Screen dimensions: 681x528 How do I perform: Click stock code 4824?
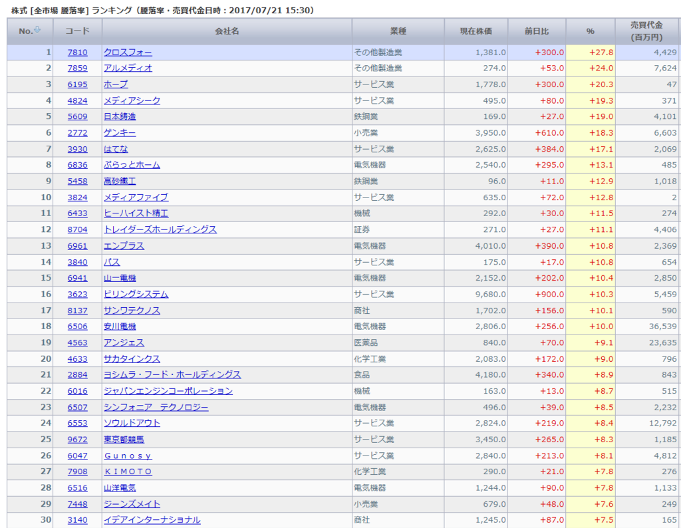point(77,100)
